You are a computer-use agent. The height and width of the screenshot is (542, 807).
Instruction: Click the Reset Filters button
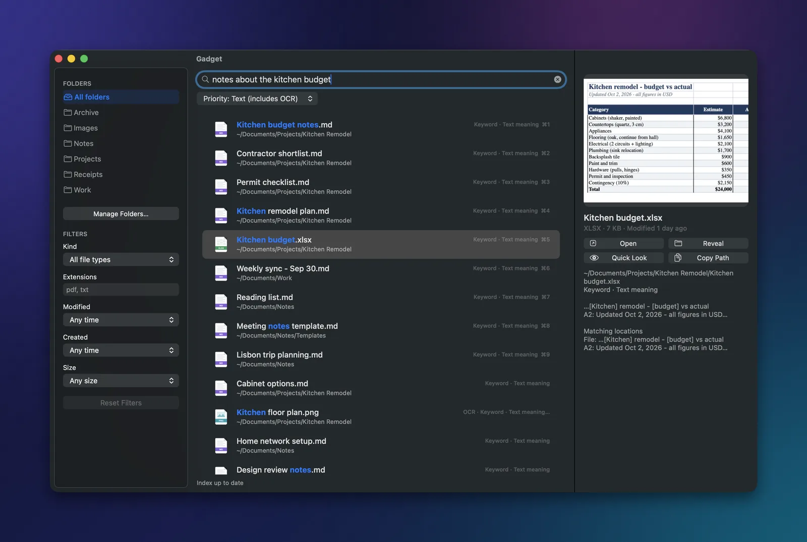pos(121,403)
